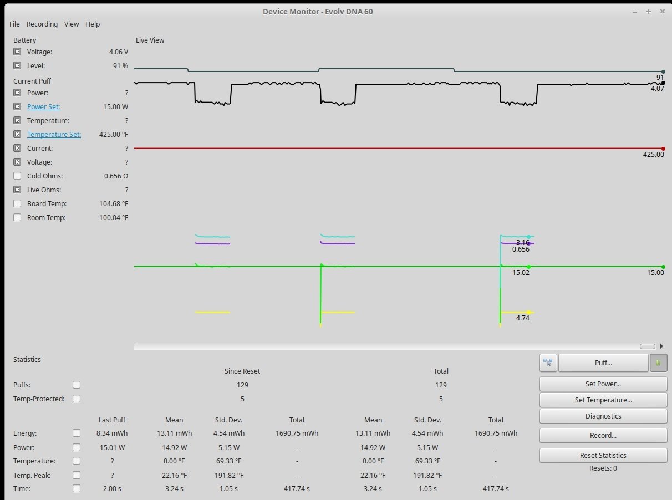Open the Recording menu
Screen dimensions: 672x500
click(42, 24)
